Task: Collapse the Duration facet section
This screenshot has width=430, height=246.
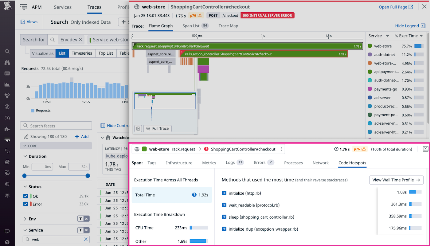Action: tap(25, 156)
